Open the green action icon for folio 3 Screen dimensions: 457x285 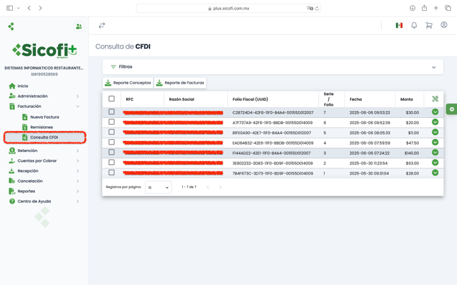pyautogui.click(x=435, y=153)
